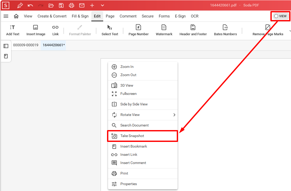Screen dimensions: 291x191
Task: Redo the last undone action
Action: pyautogui.click(x=41, y=6)
